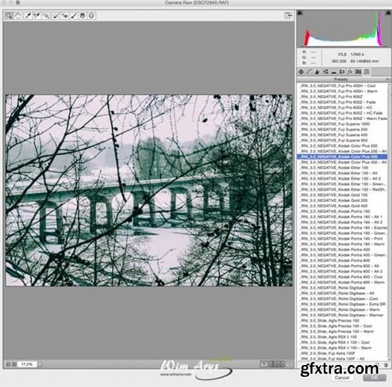The height and width of the screenshot is (387, 392).
Task: Apply preset Kodak Portra 160 - Warm
Action: pyautogui.click(x=343, y=244)
